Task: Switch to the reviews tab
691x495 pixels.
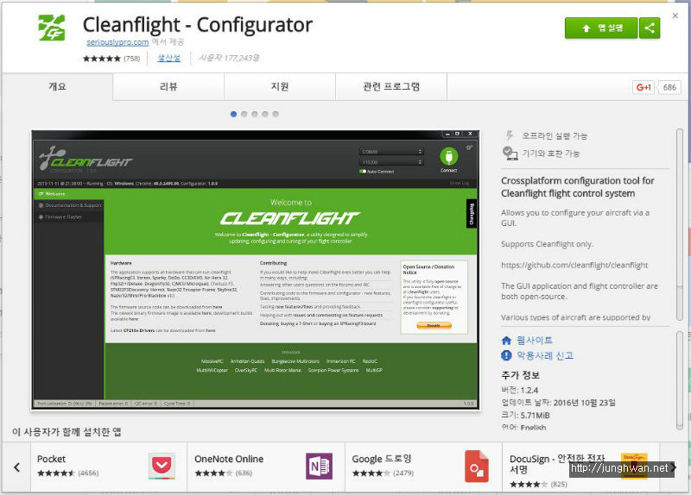Action: [x=168, y=87]
